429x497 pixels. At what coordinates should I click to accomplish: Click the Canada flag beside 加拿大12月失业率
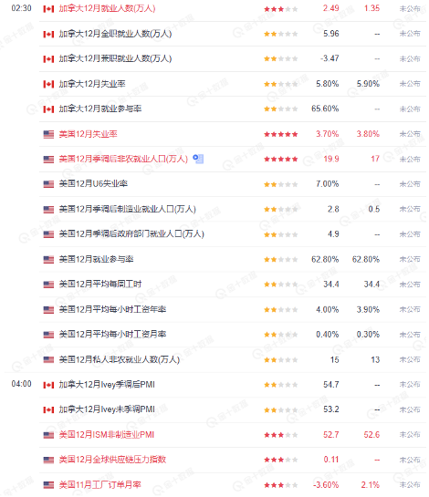click(48, 84)
